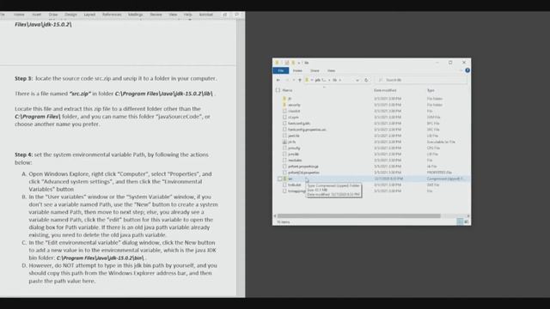The width and height of the screenshot is (550, 309).
Task: Tick the checkbox on the src row
Action: tap(280, 179)
